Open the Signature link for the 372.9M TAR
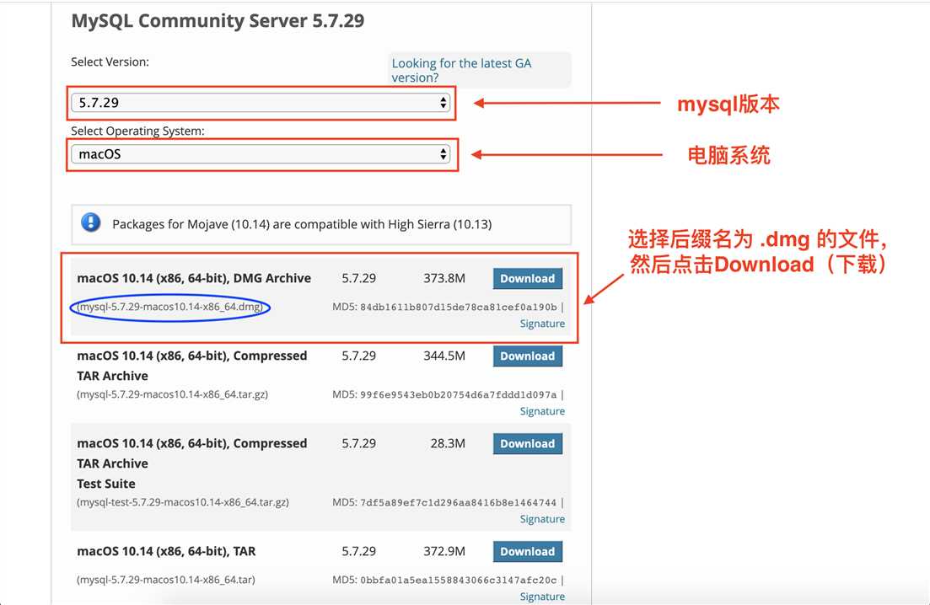The width and height of the screenshot is (930, 605). point(542,597)
